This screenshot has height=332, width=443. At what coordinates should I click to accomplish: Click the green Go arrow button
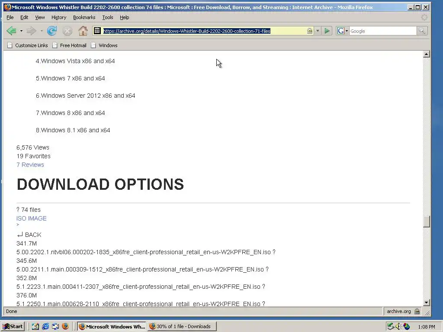327,31
